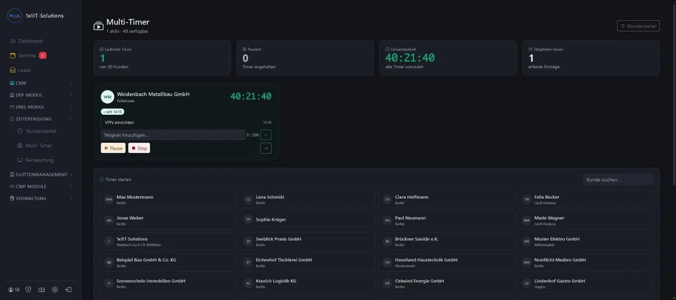
Task: Click the Tätigkeiten heute stat card
Action: (591, 58)
